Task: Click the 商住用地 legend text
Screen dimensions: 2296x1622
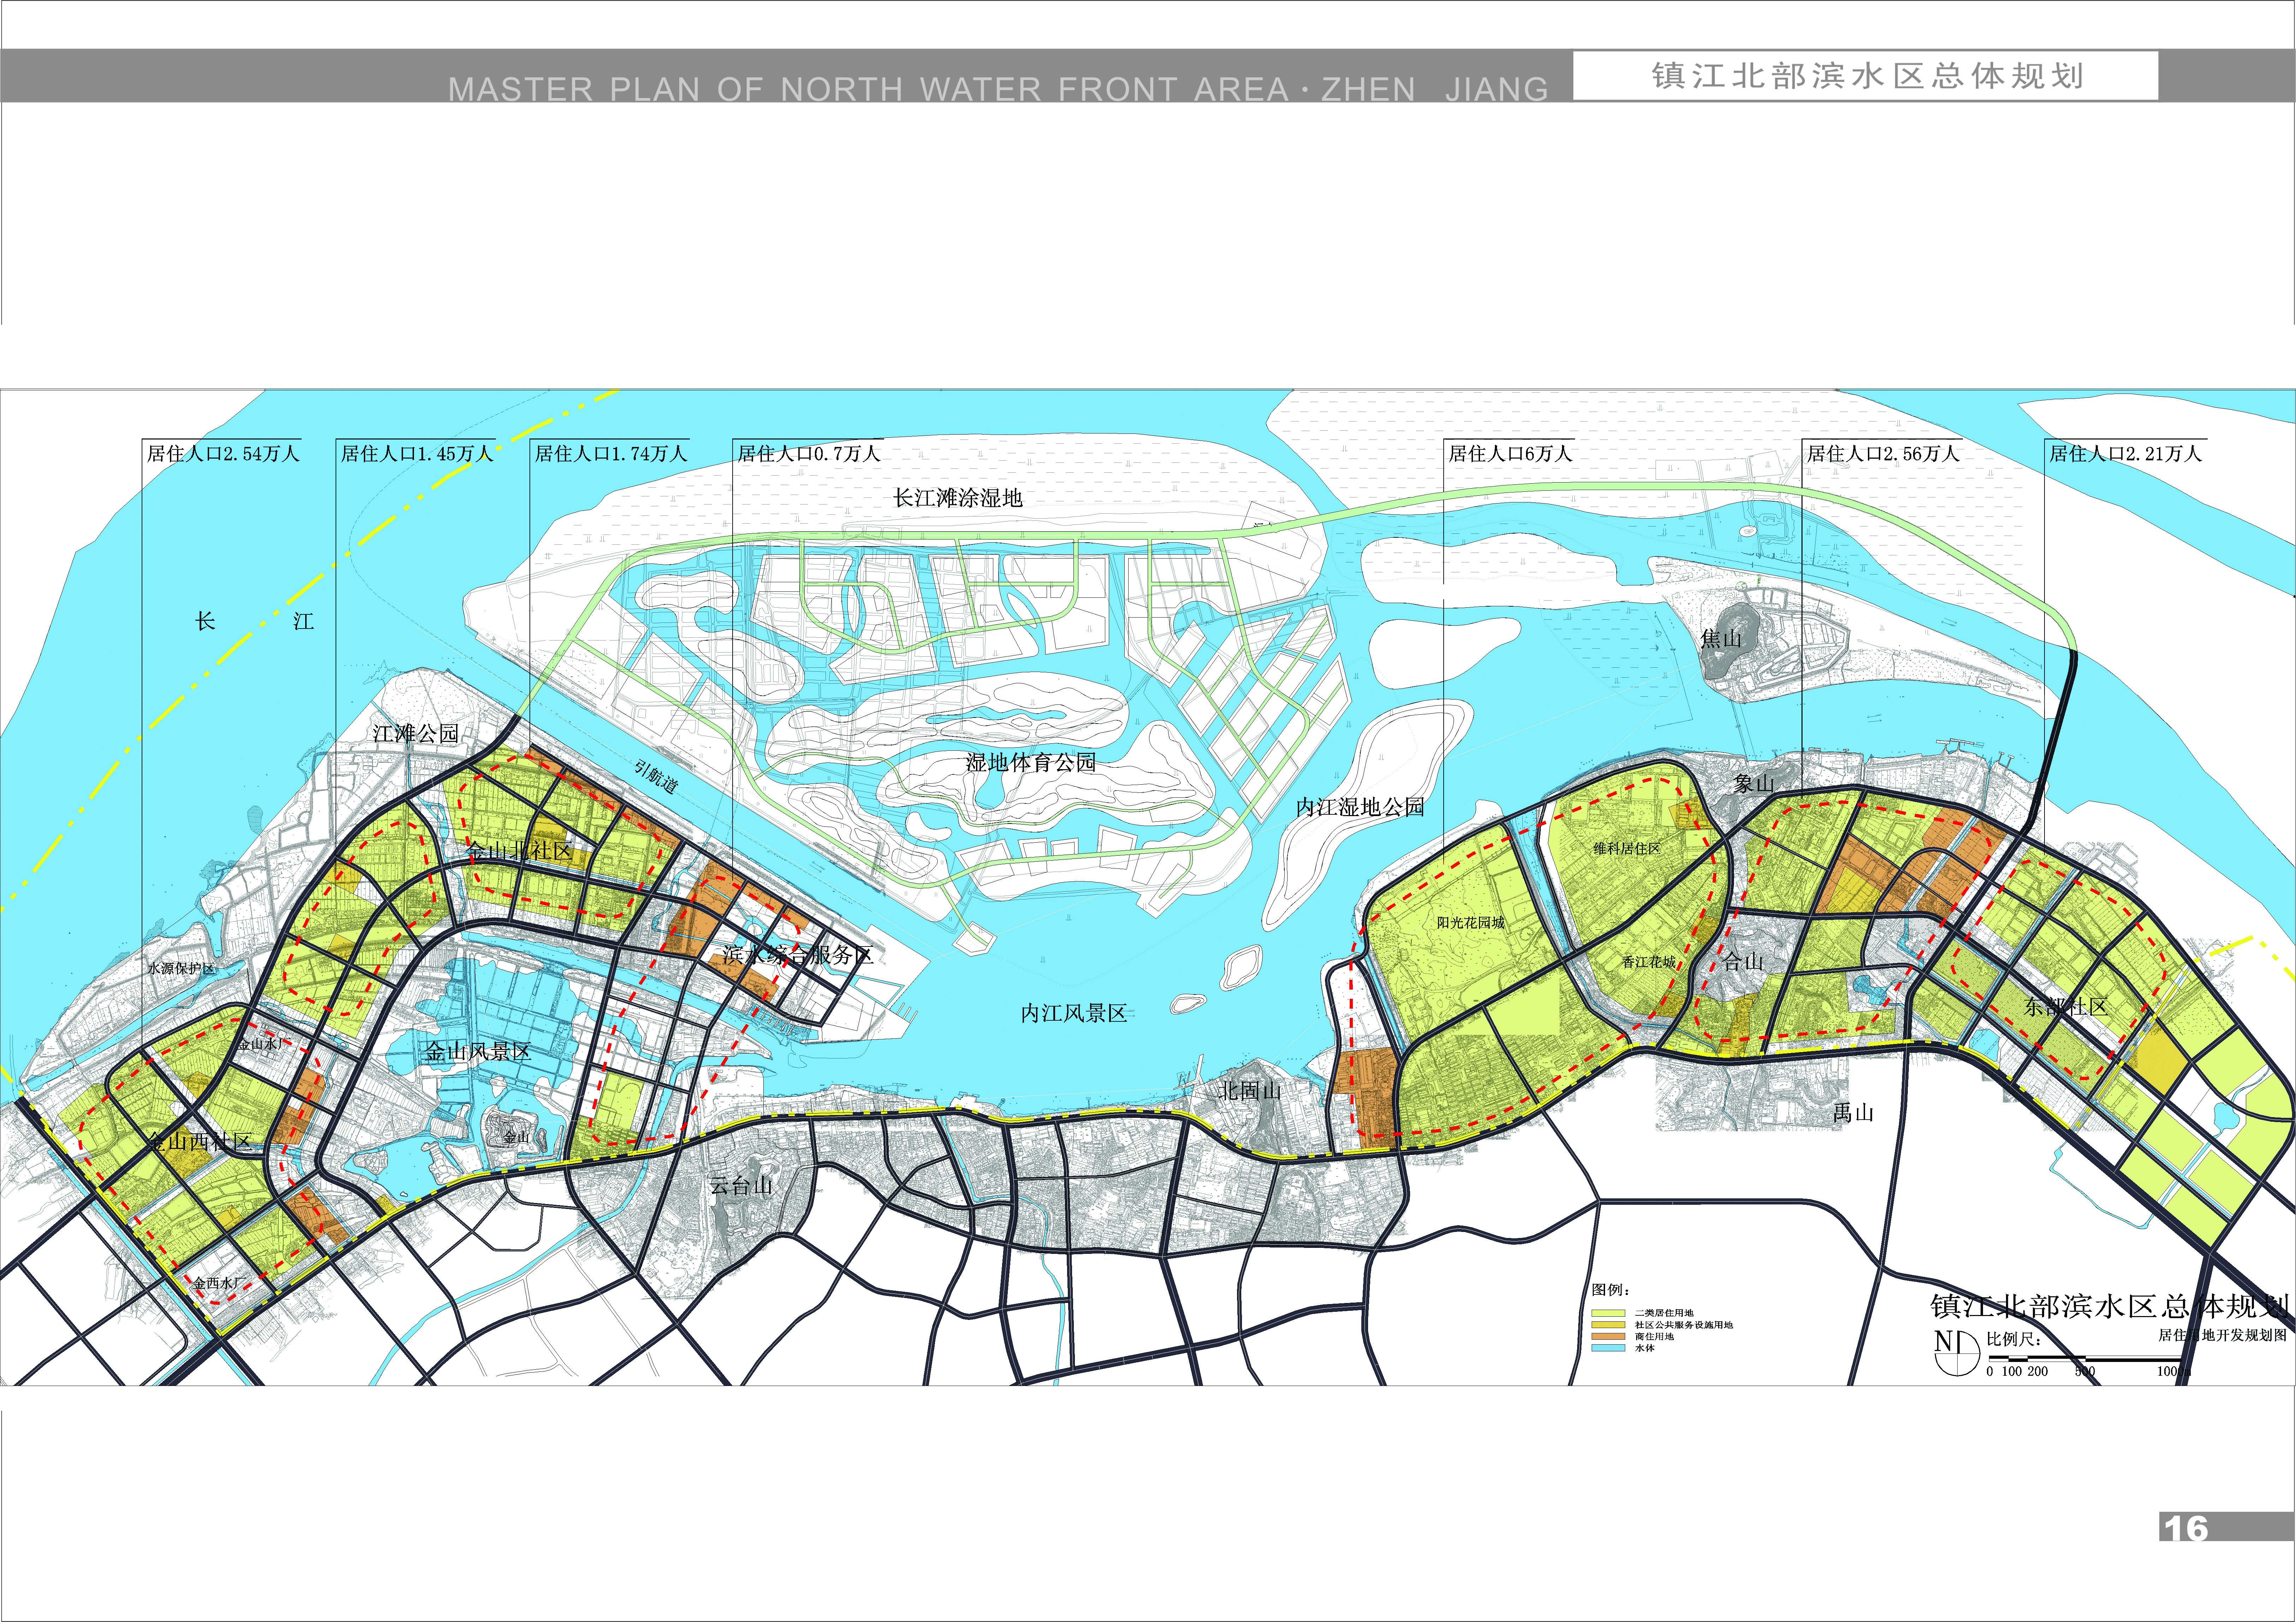Action: point(1654,1337)
